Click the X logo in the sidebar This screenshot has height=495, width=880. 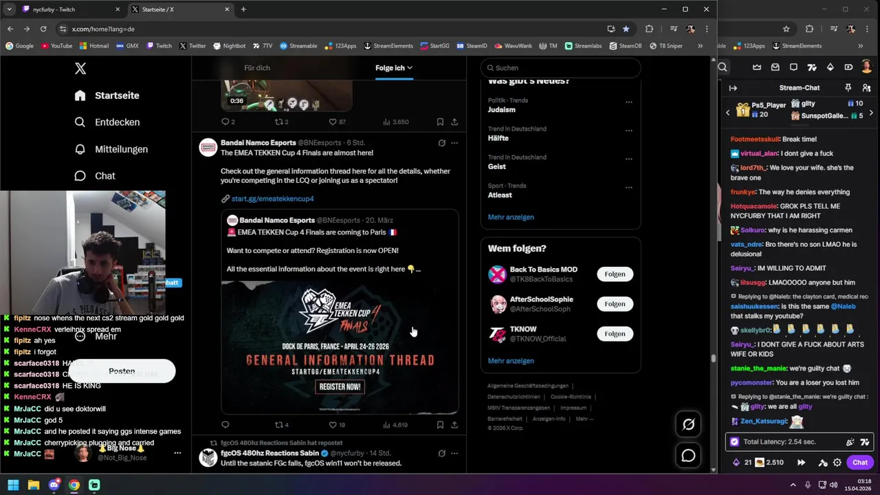[x=80, y=68]
